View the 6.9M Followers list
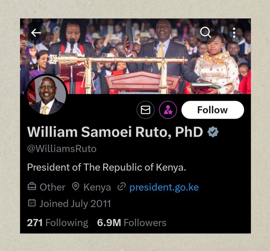 pos(132,223)
